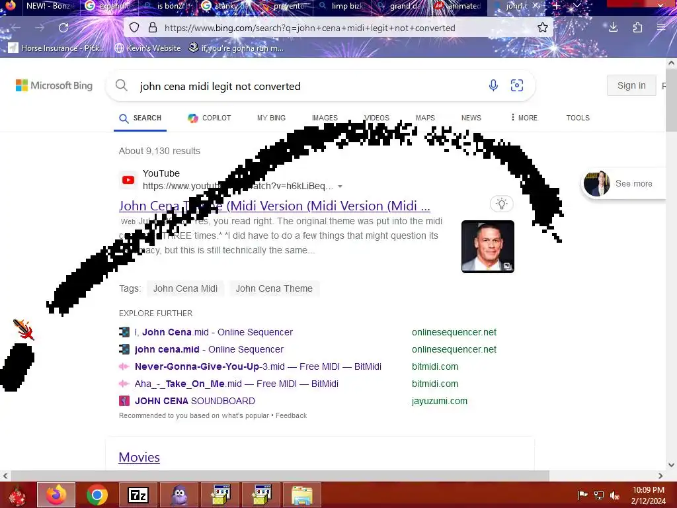Open Google Chrome from the taskbar
Image resolution: width=677 pixels, height=508 pixels.
97,495
